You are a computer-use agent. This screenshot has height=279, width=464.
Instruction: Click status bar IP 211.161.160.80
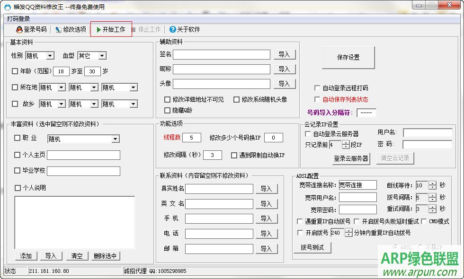49,271
